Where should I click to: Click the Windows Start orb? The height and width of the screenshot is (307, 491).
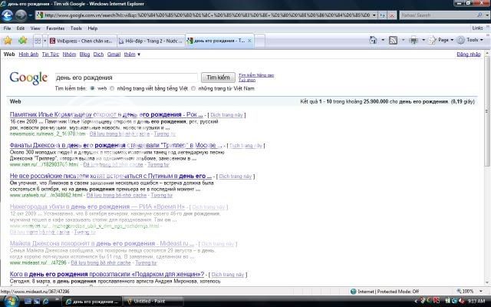(x=8, y=301)
